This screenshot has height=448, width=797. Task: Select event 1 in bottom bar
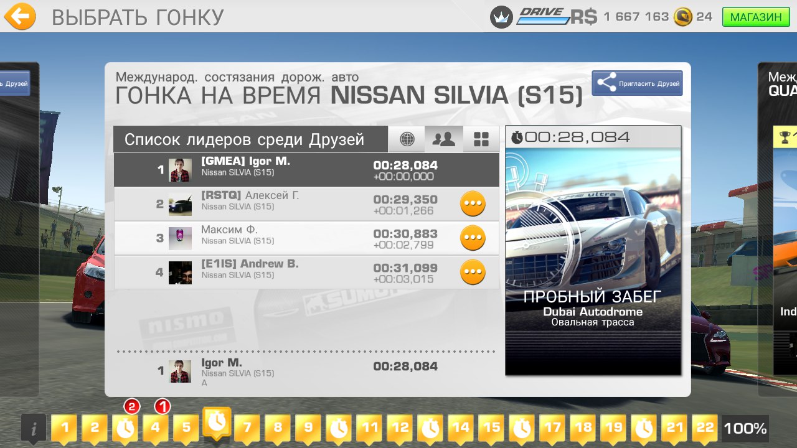pos(64,428)
